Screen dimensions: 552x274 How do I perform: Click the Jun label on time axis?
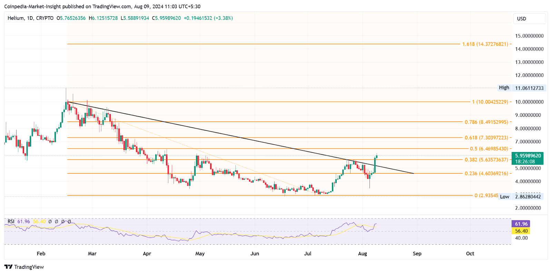(255, 254)
